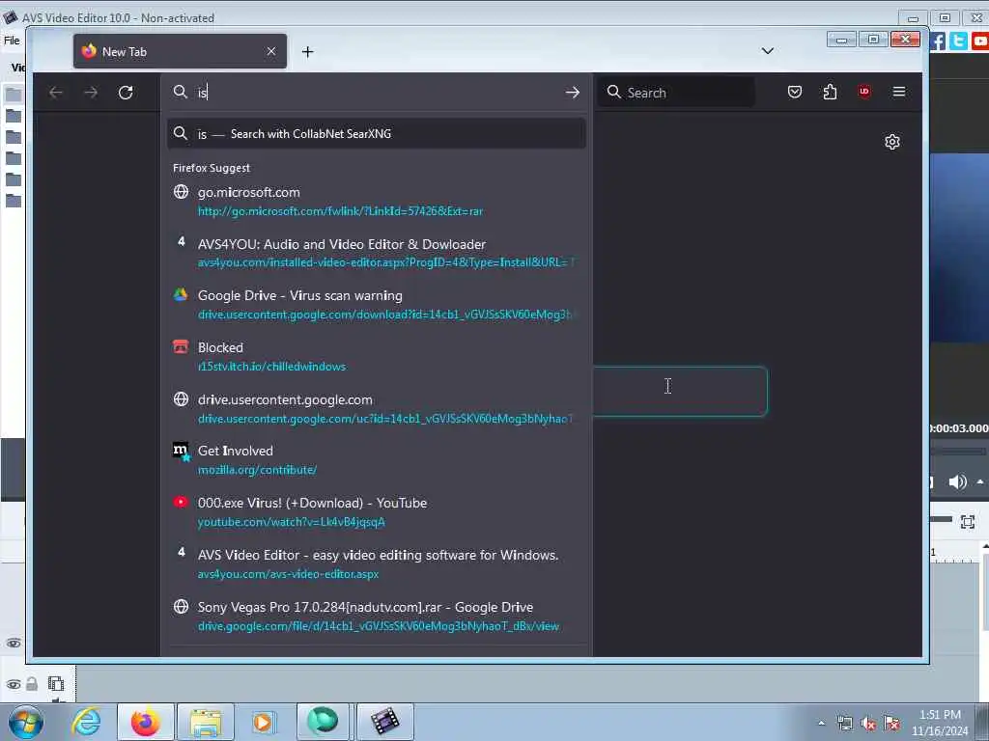Open AVS Facebook icon
The height and width of the screenshot is (741, 989).
pos(938,41)
